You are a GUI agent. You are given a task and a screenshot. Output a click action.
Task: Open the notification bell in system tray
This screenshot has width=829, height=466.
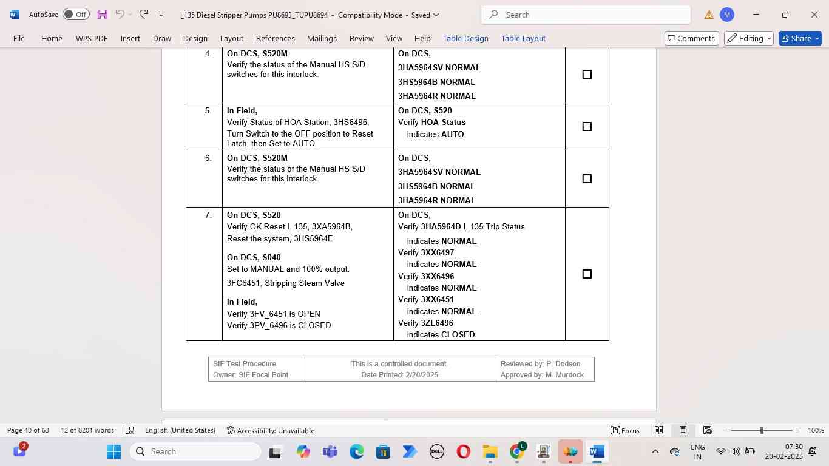(813, 451)
